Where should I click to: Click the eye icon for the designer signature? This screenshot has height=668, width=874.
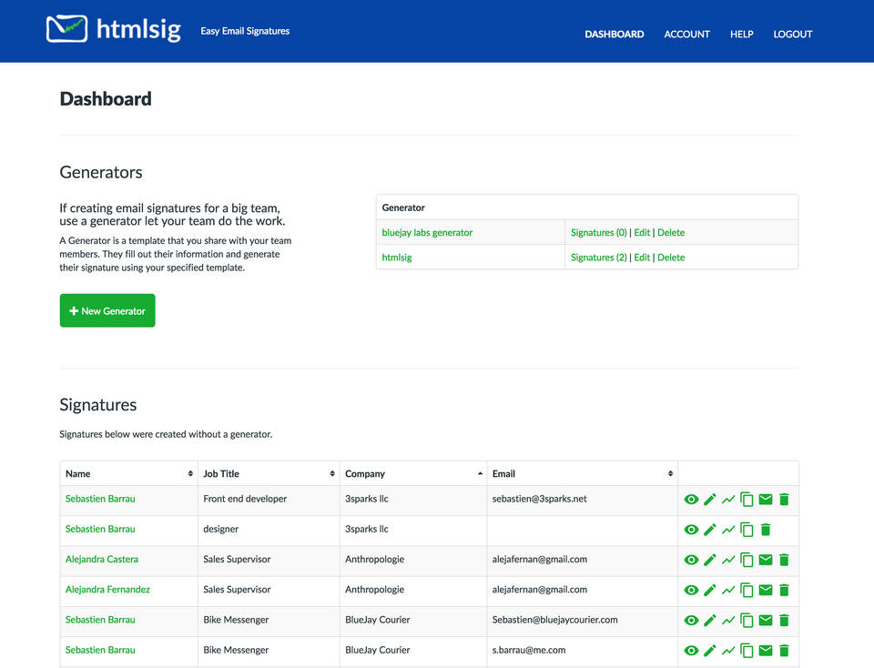click(691, 530)
